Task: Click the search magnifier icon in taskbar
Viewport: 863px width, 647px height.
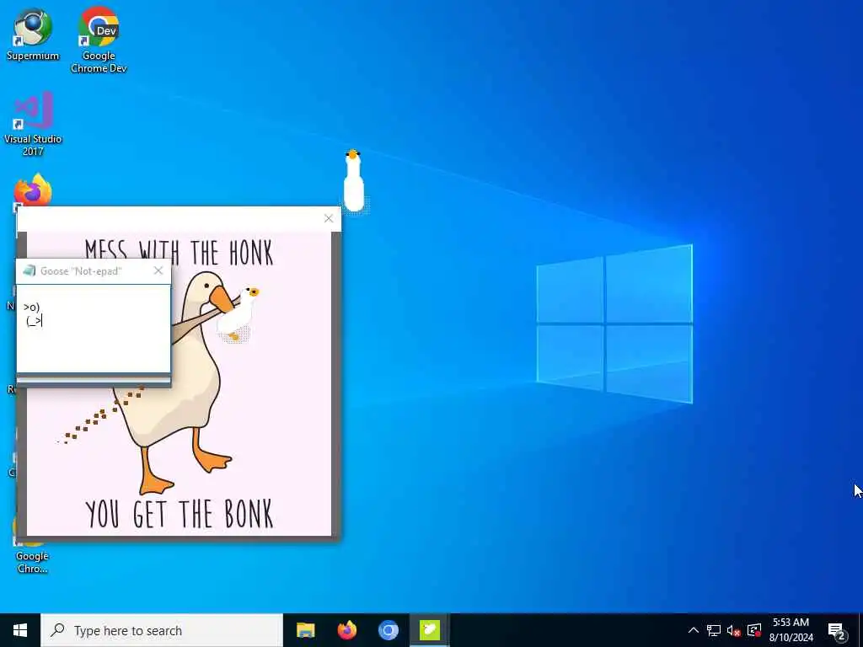Action: coord(57,630)
